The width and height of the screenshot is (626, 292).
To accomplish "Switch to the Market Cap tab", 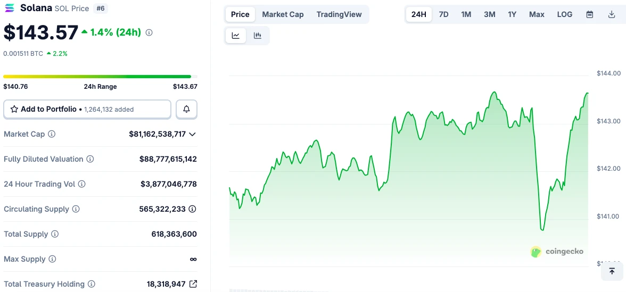I will click(x=283, y=14).
